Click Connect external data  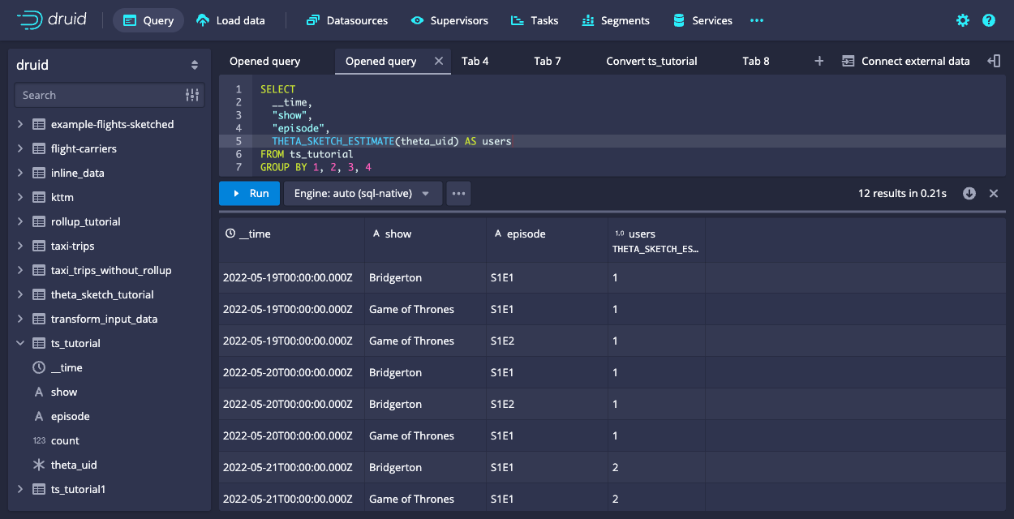pos(905,61)
